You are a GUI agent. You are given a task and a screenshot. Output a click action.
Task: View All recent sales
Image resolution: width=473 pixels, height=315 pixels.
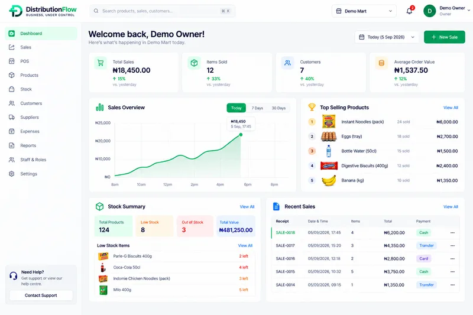(x=451, y=207)
